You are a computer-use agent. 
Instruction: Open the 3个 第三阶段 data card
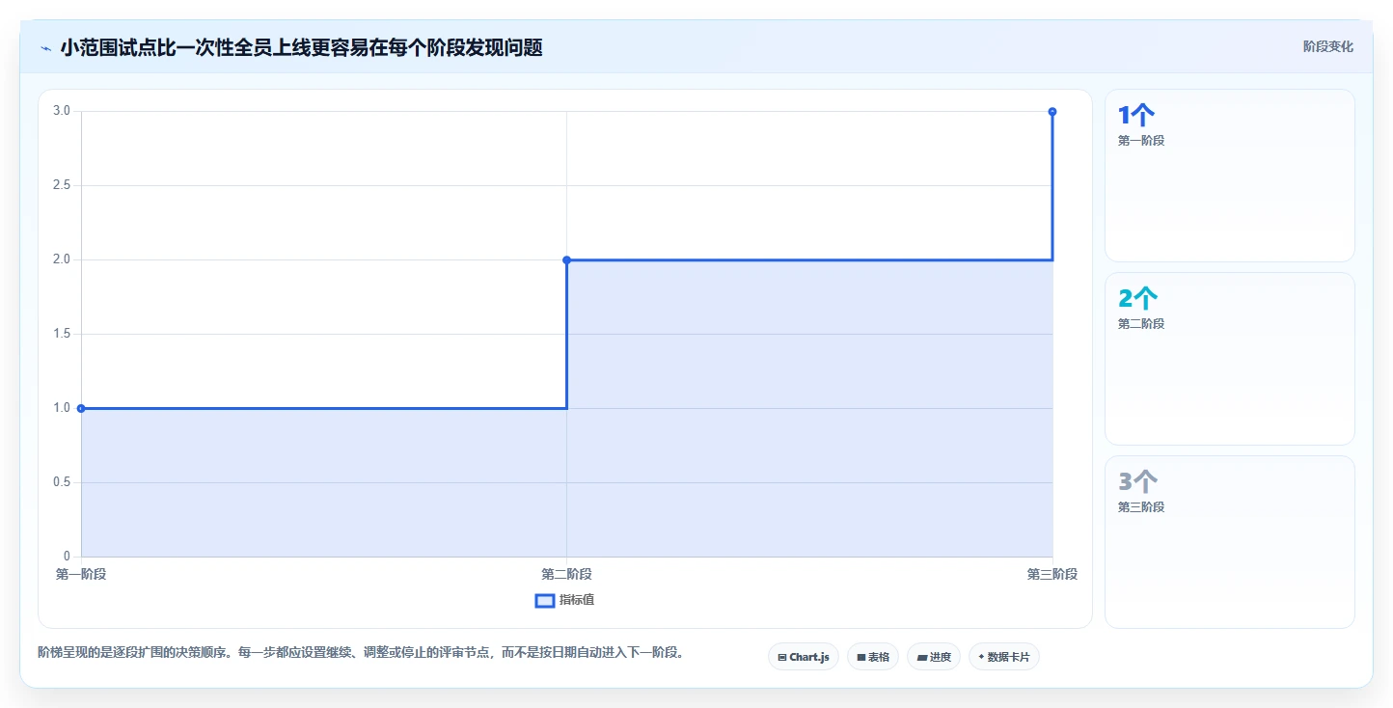pyautogui.click(x=1230, y=542)
